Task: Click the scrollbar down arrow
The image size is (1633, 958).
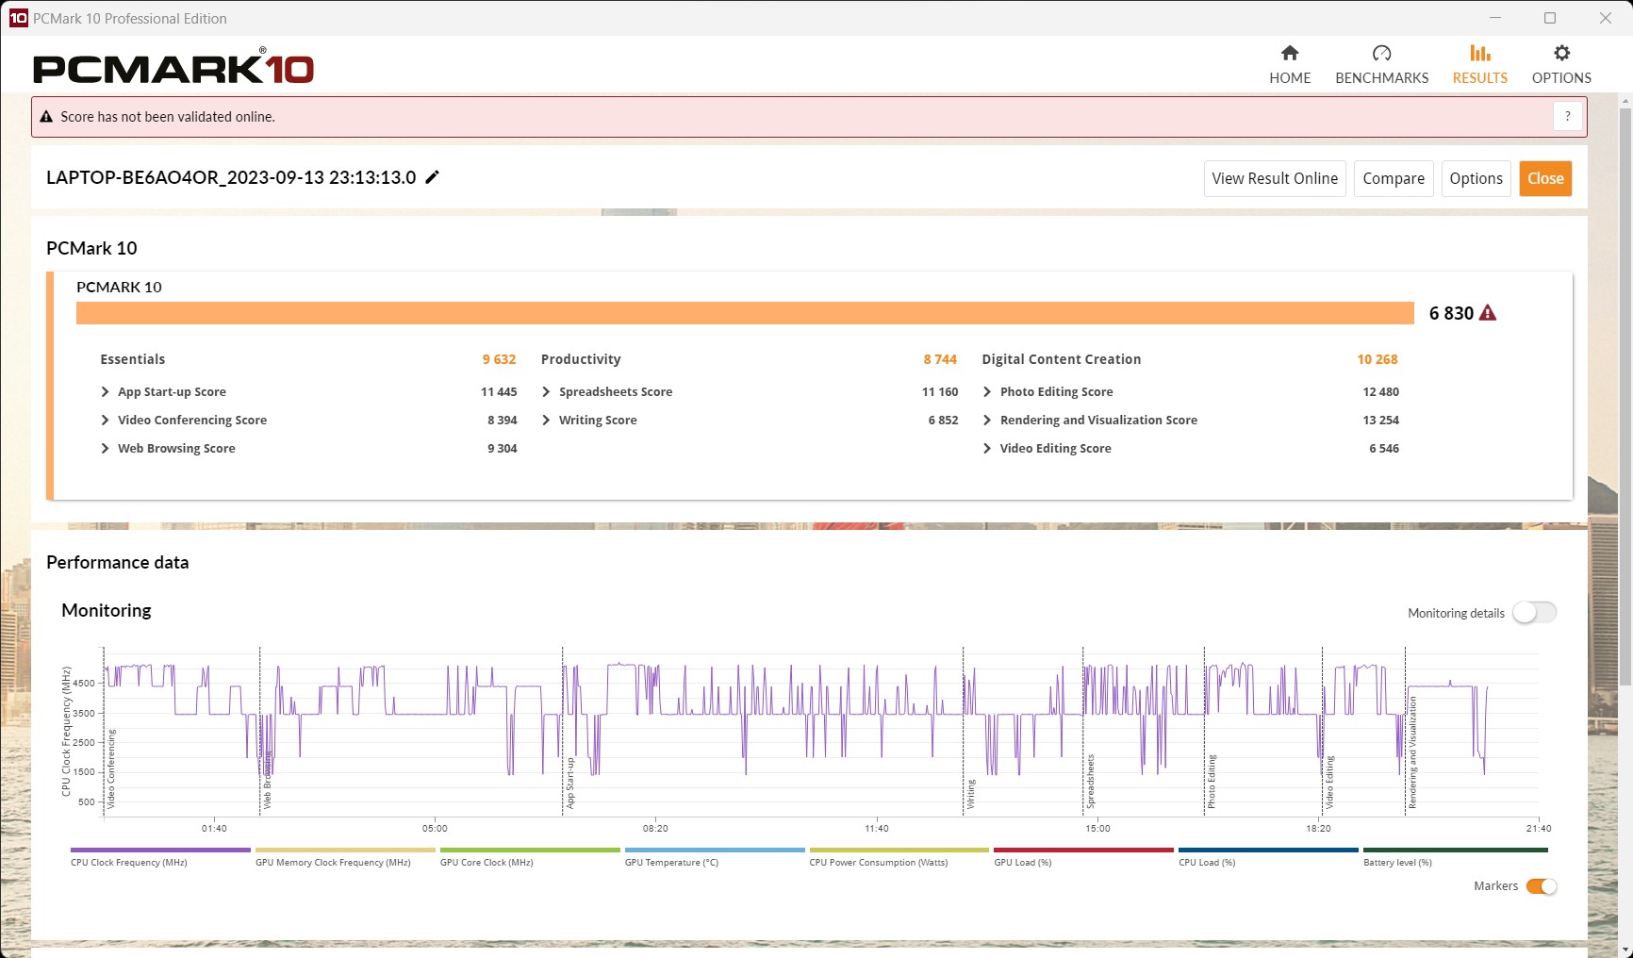Action: (1625, 950)
